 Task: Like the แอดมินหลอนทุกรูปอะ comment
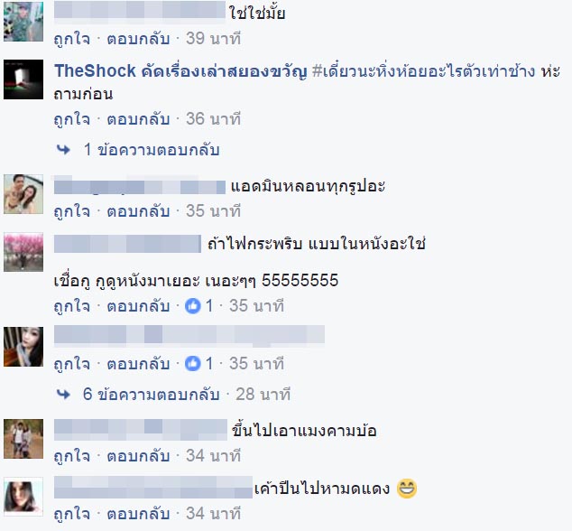pyautogui.click(x=72, y=211)
